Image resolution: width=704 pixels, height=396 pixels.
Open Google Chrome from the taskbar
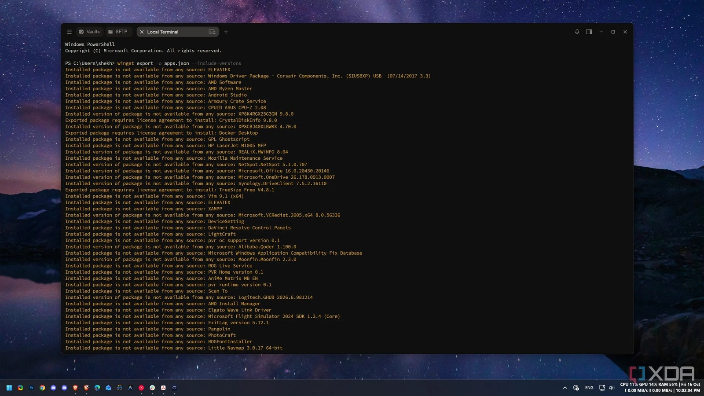click(42, 388)
